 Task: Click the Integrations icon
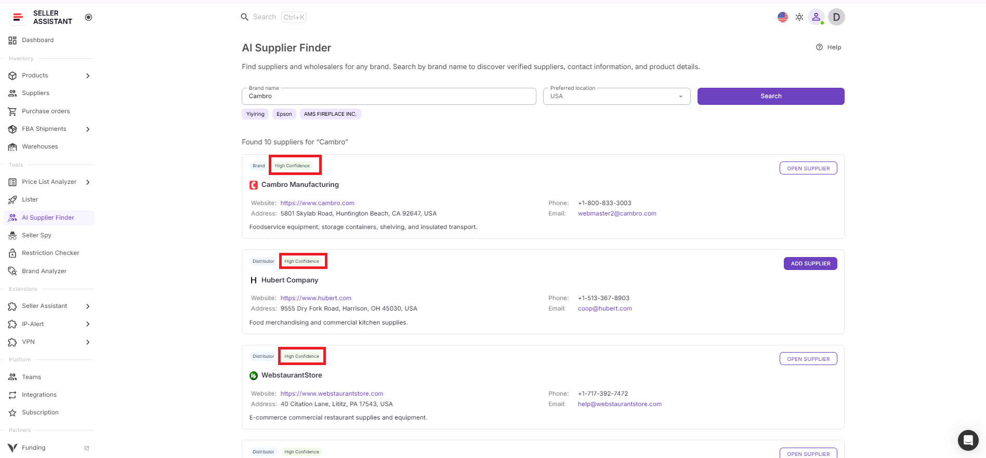click(x=12, y=395)
